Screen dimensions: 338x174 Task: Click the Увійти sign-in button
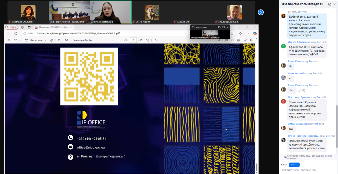(x=12, y=27)
